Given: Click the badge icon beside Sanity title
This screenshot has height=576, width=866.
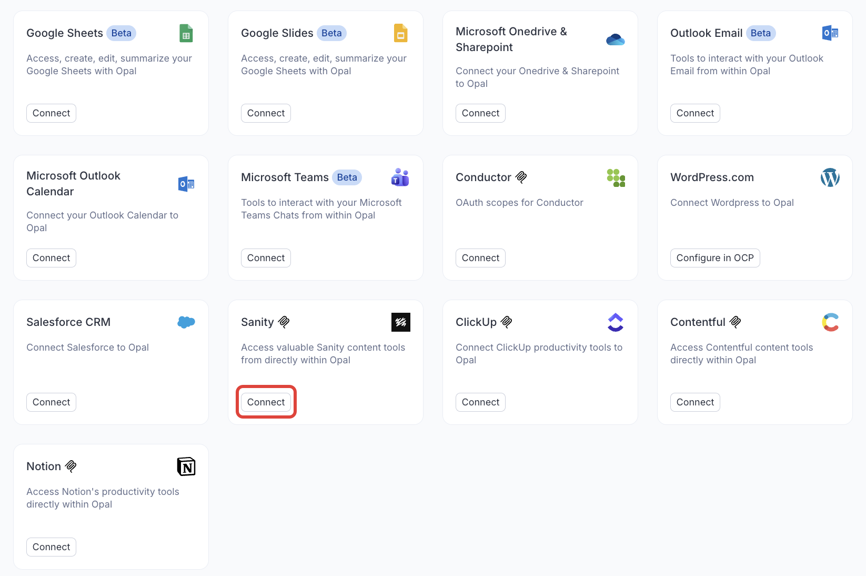Looking at the screenshot, I should (x=284, y=322).
